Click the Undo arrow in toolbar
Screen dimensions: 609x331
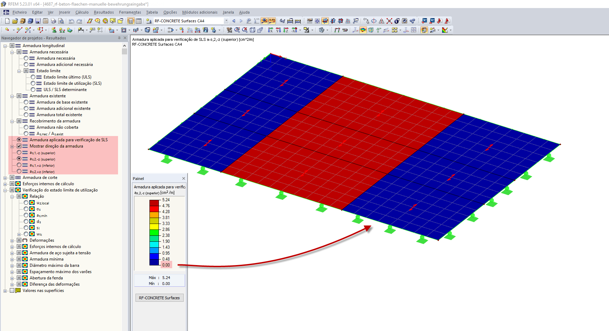(71, 21)
